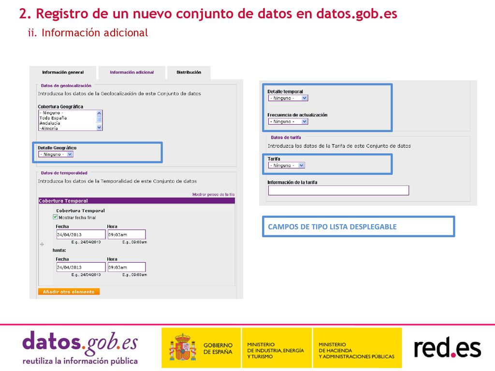The width and height of the screenshot is (495, 371).
Task: Click the 'Datos de temporalidad' section title
Action: pos(64,173)
